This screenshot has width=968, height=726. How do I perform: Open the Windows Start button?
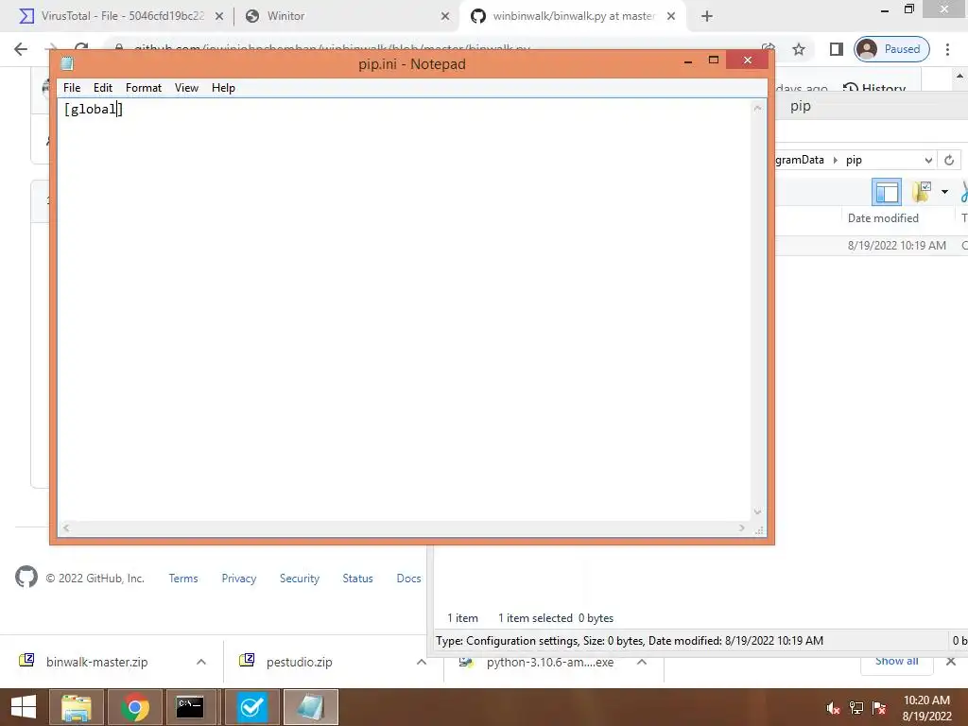tap(24, 707)
